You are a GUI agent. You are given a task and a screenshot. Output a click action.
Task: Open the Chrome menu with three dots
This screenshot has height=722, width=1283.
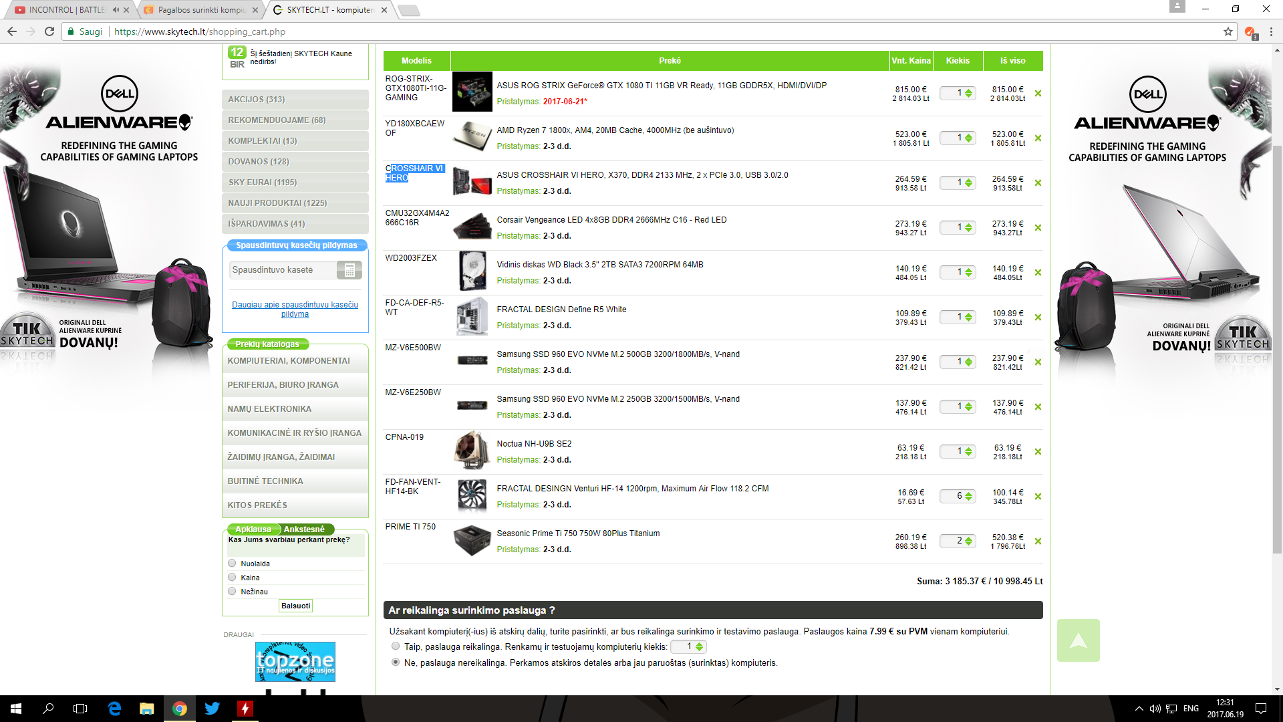[1271, 31]
